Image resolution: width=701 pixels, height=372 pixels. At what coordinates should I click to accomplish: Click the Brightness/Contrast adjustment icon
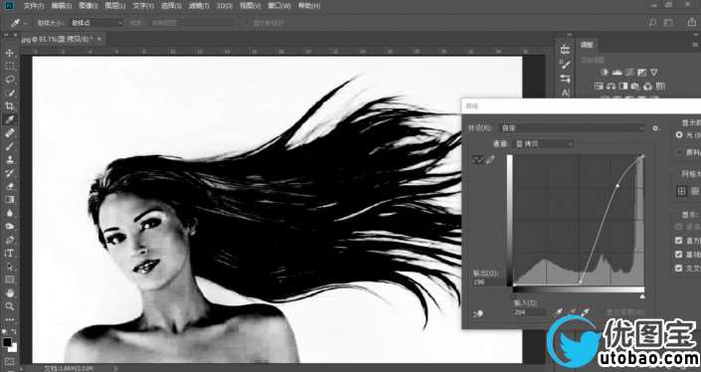[x=606, y=72]
